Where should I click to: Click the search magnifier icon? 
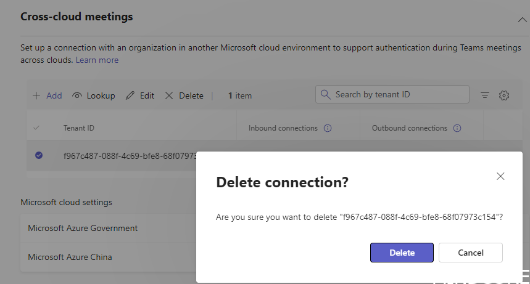point(326,94)
